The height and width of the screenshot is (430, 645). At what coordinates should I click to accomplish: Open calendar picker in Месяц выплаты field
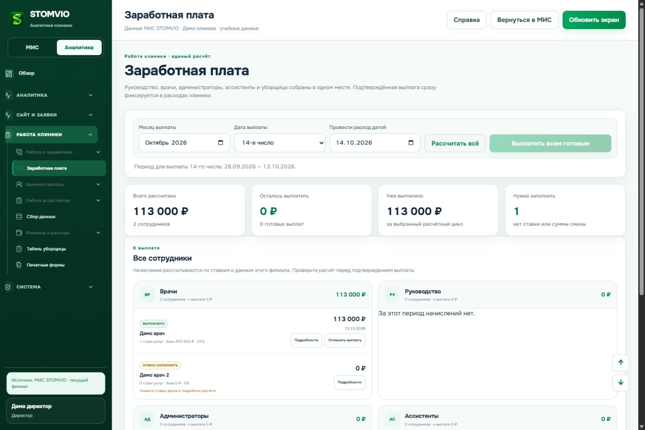[x=220, y=143]
